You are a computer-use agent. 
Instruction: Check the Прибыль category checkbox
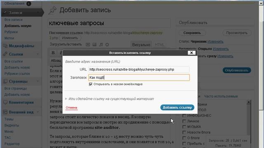point(184,143)
